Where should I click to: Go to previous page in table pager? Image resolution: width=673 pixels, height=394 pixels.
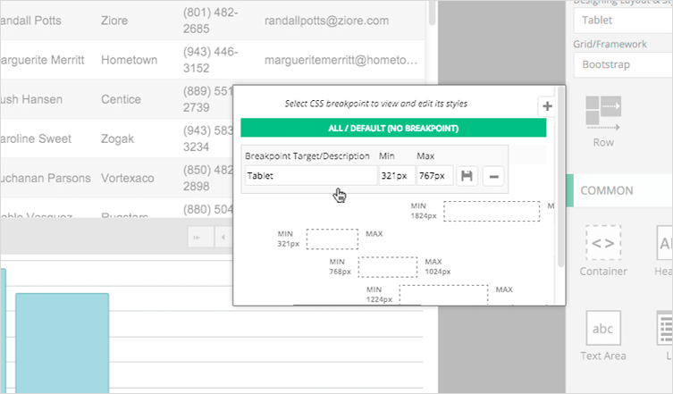point(223,238)
